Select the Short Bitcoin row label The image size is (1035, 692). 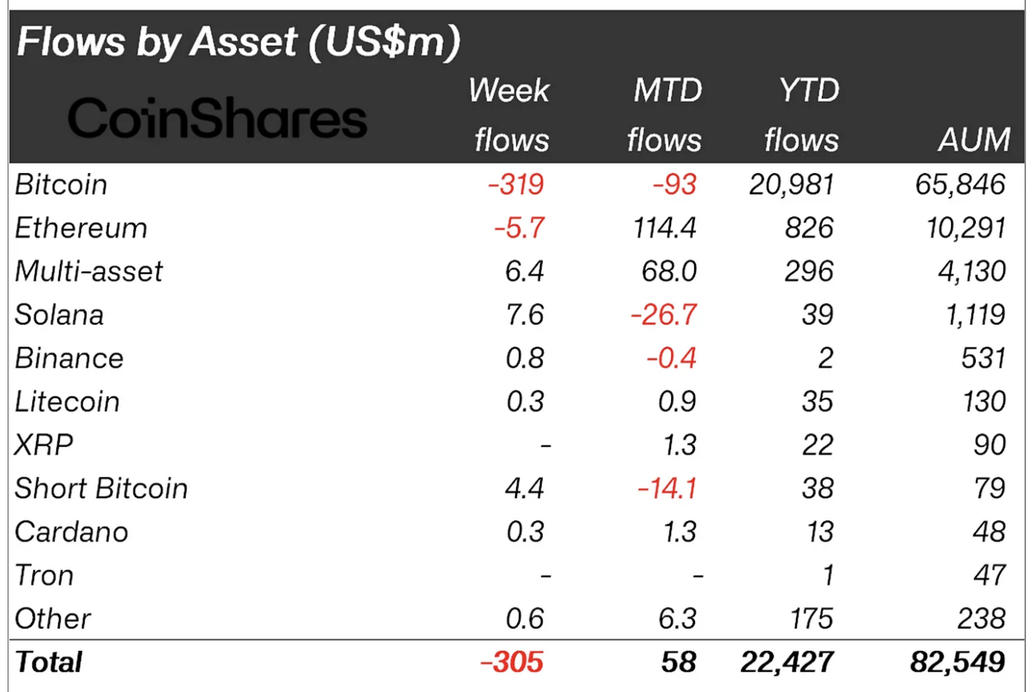[101, 489]
